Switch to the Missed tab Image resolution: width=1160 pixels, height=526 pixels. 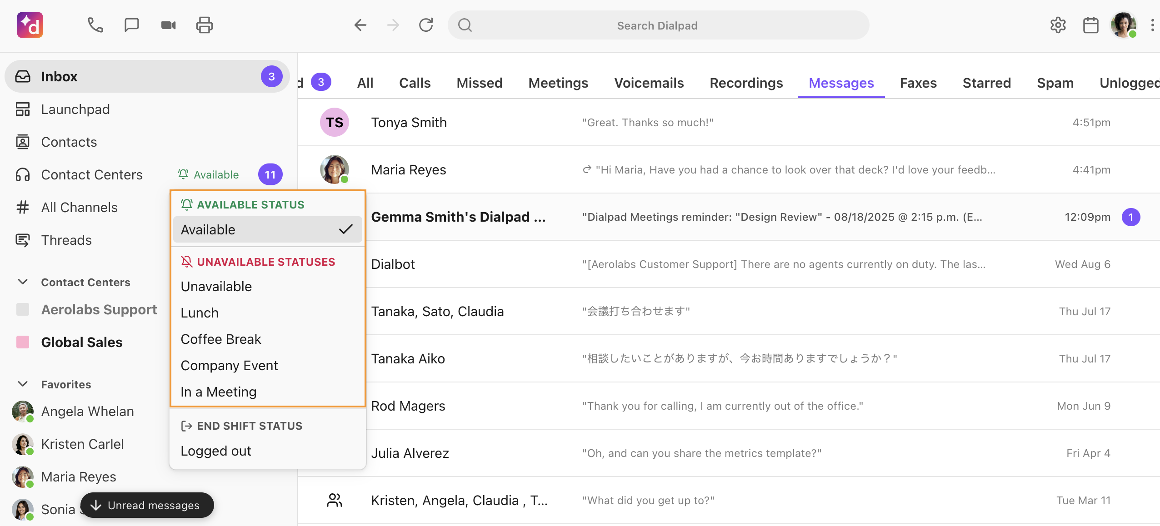(480, 83)
